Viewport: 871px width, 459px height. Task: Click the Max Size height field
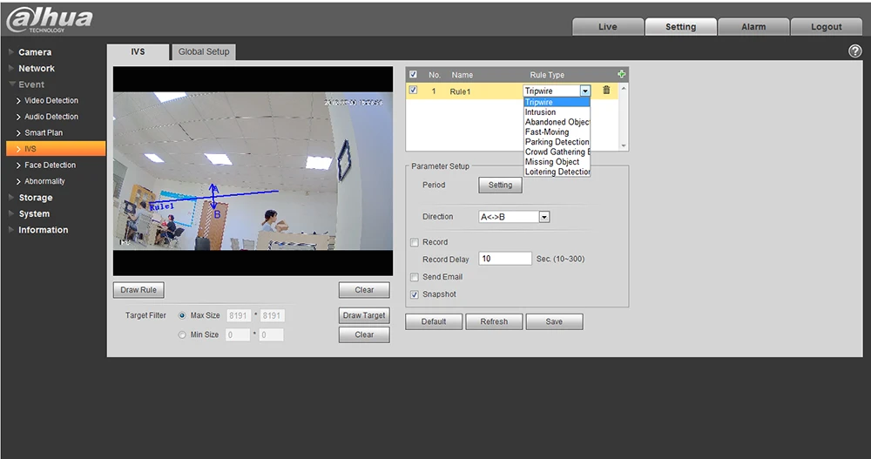click(x=272, y=315)
